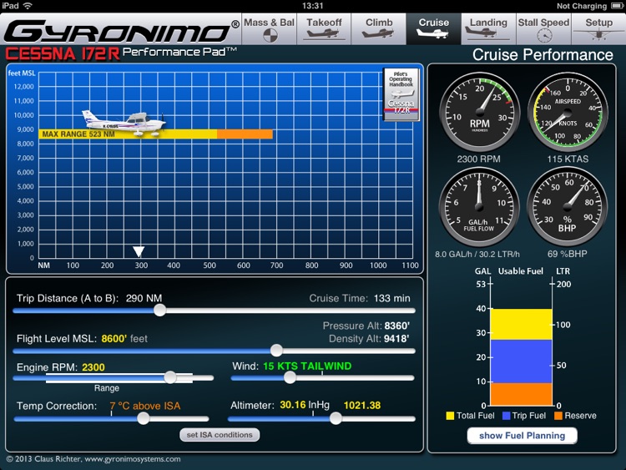Tap the gyronimosystems.com copyright text
This screenshot has height=470, width=626.
(93, 459)
